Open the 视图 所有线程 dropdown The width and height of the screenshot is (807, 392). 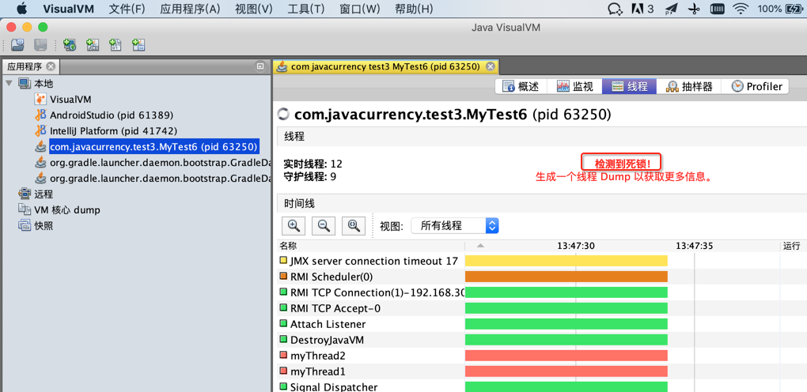click(455, 225)
